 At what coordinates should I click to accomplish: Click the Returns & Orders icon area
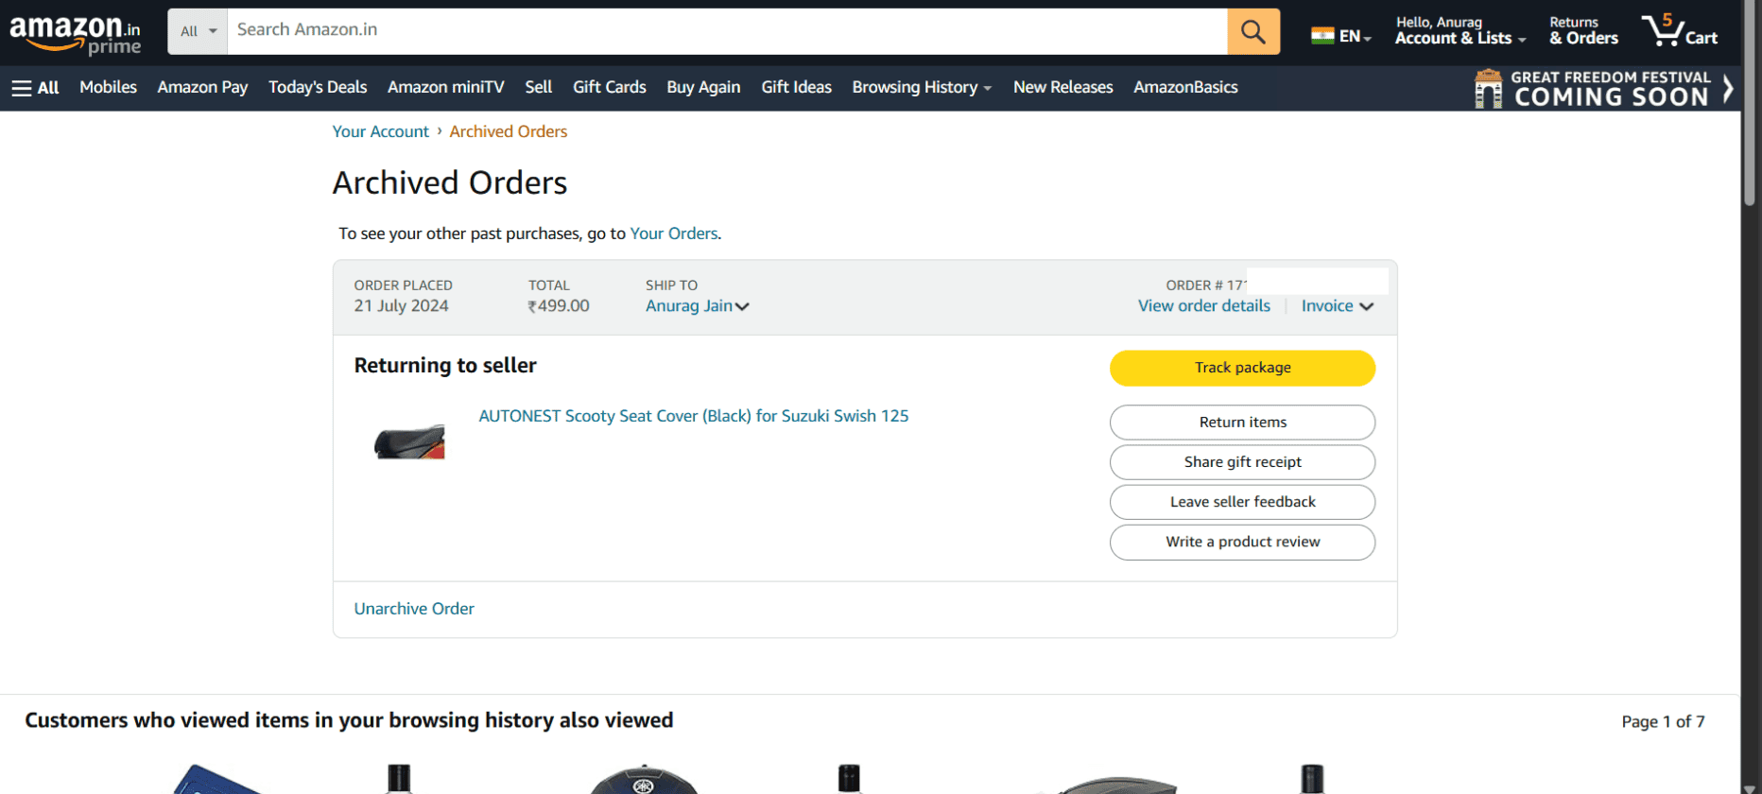[x=1583, y=30]
